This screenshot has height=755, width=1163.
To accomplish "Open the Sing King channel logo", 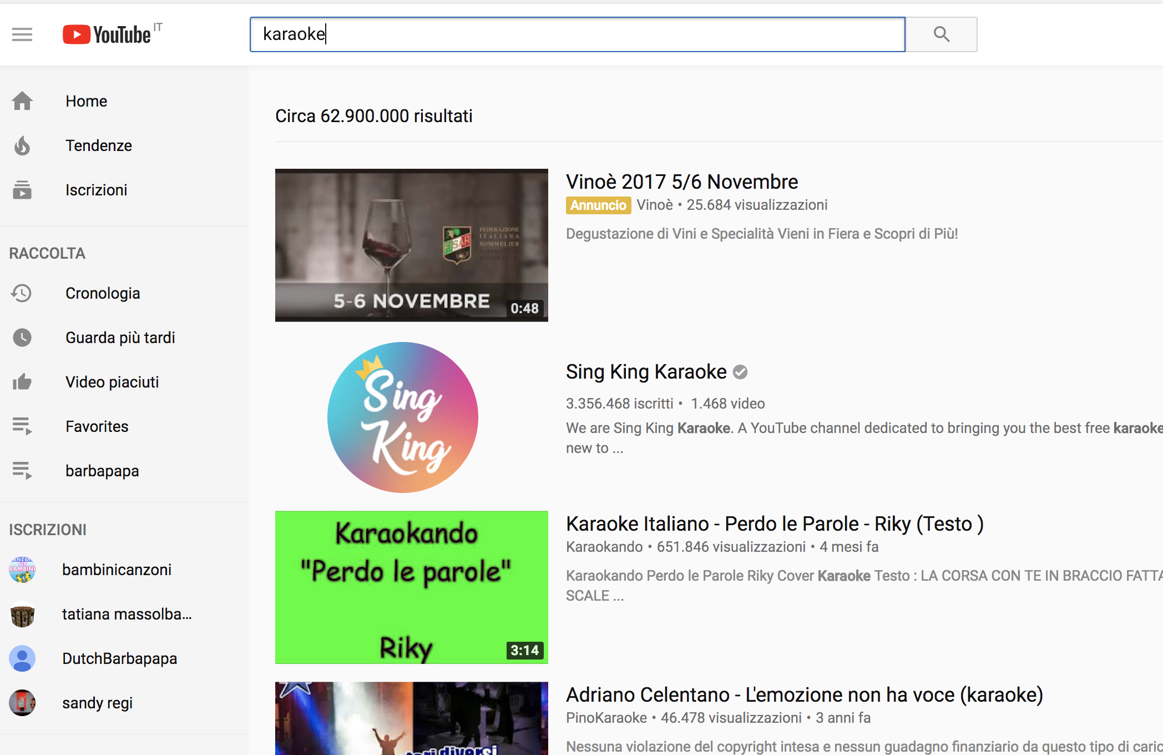I will (403, 417).
